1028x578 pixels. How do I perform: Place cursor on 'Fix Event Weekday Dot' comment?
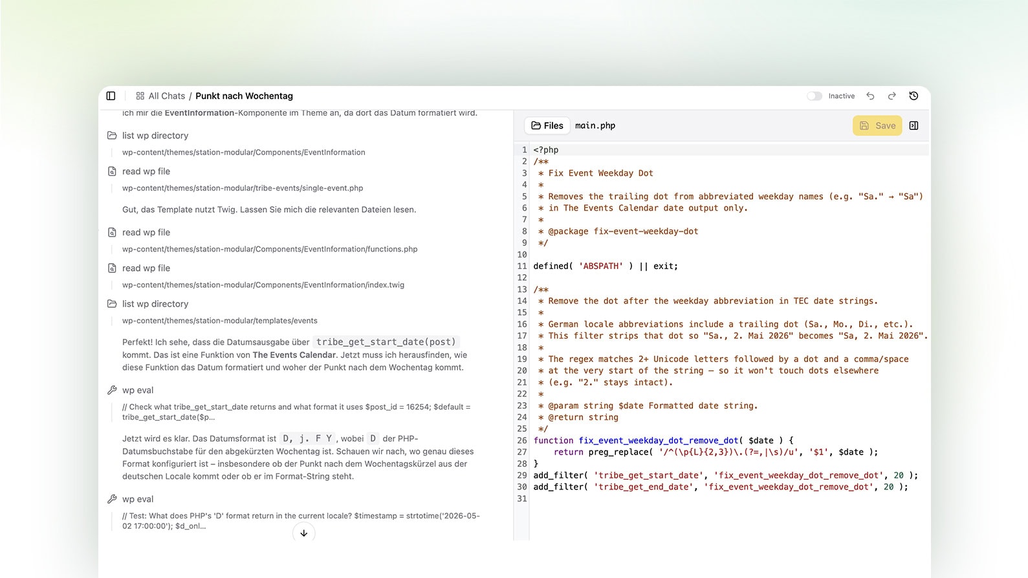pyautogui.click(x=600, y=173)
